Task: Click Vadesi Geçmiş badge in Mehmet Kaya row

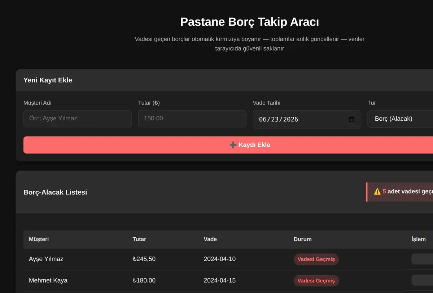Action: (x=316, y=281)
